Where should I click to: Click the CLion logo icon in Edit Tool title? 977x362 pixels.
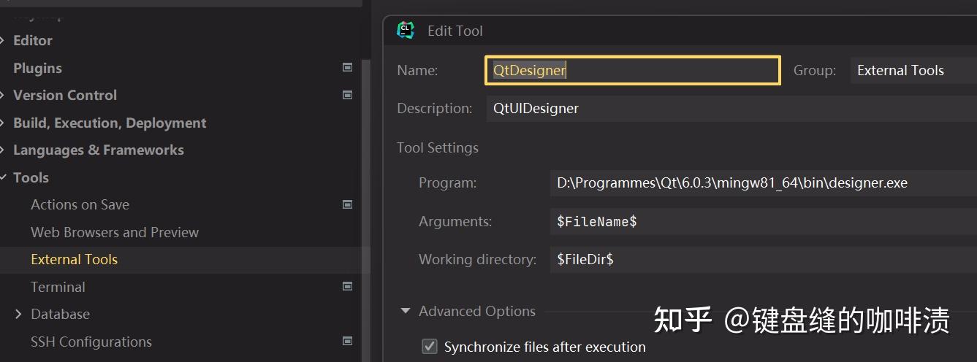click(406, 31)
